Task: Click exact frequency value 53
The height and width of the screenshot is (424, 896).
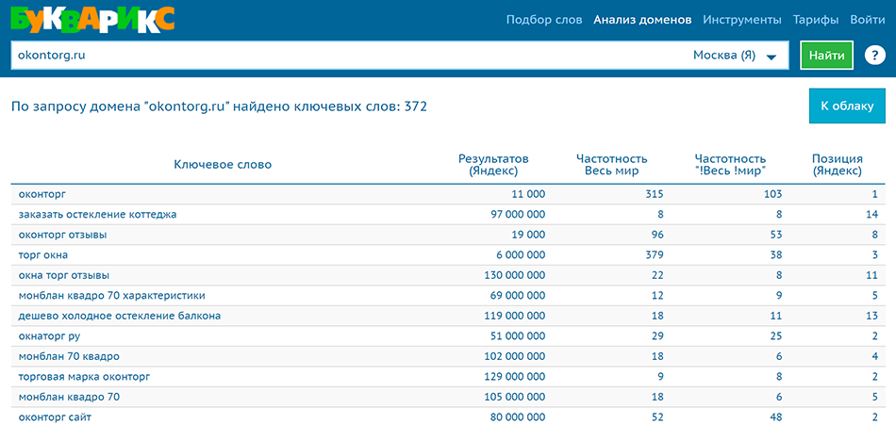Action: pos(776,236)
